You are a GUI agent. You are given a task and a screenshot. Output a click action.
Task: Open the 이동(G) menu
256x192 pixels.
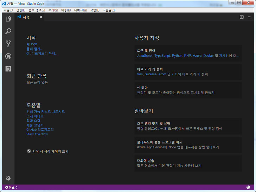[x=66, y=10]
